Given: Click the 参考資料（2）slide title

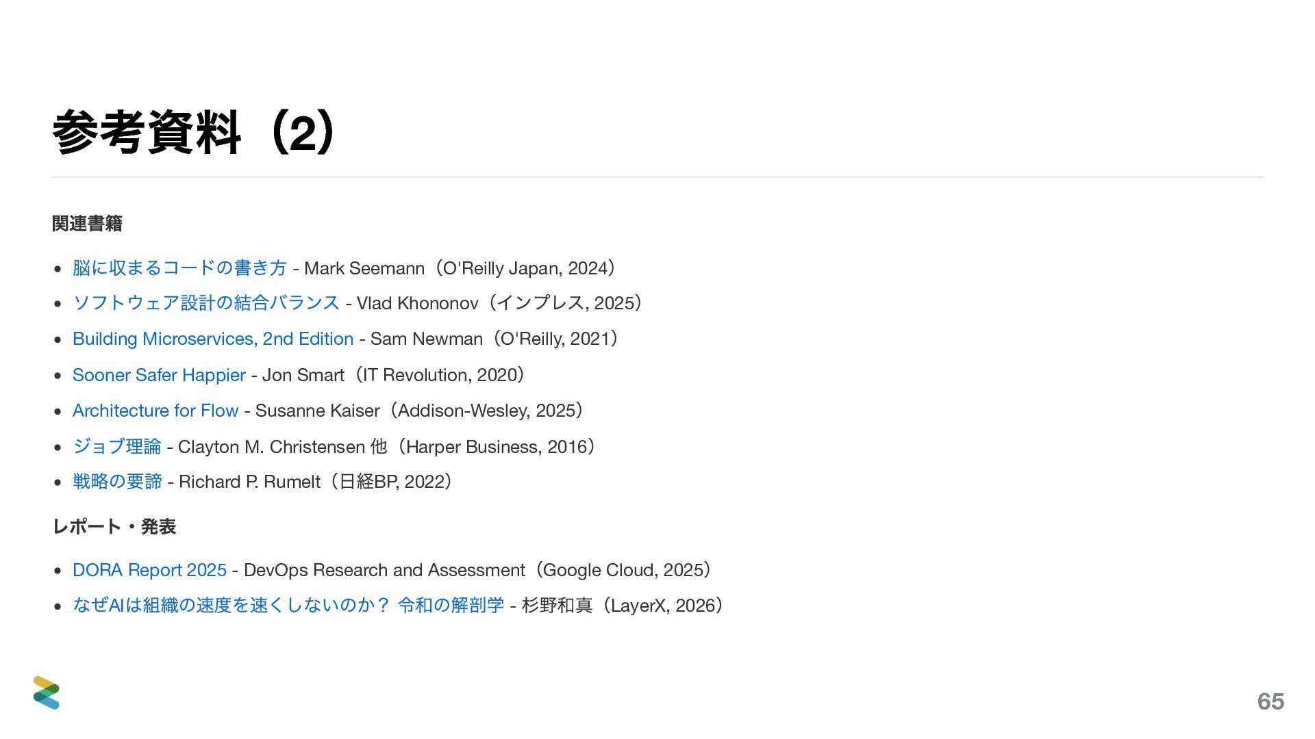Looking at the screenshot, I should pyautogui.click(x=193, y=132).
